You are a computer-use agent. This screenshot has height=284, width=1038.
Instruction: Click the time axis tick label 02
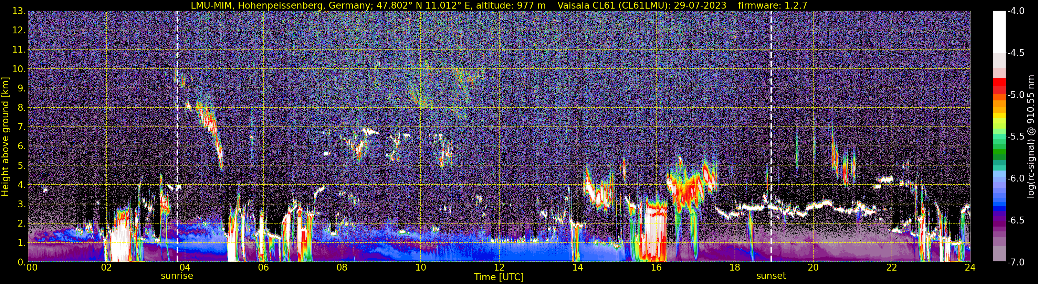click(x=106, y=268)
